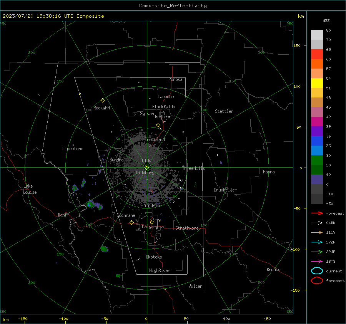Select the purple 36–39 dBZ color swatch

pyautogui.click(x=317, y=131)
